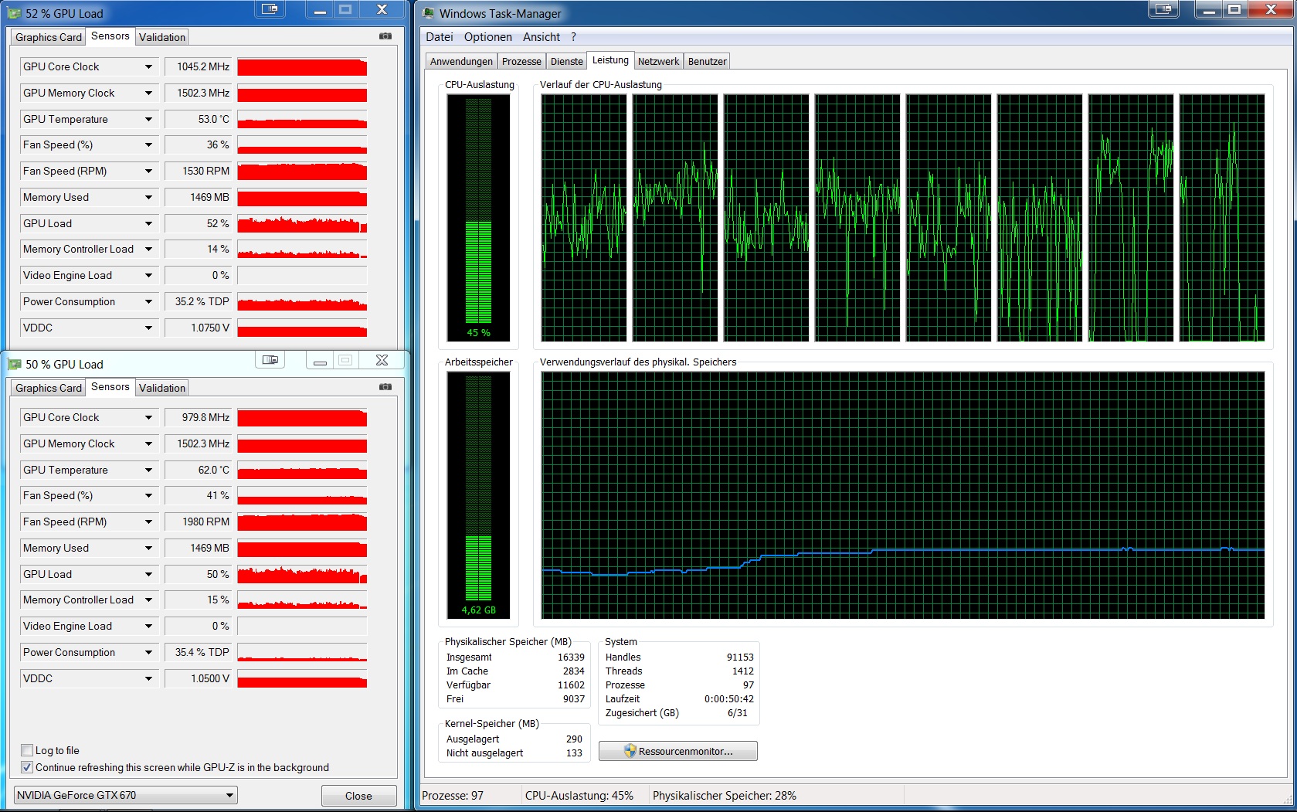Click Prozesse: 97 status bar entry
The width and height of the screenshot is (1297, 812).
pos(453,796)
